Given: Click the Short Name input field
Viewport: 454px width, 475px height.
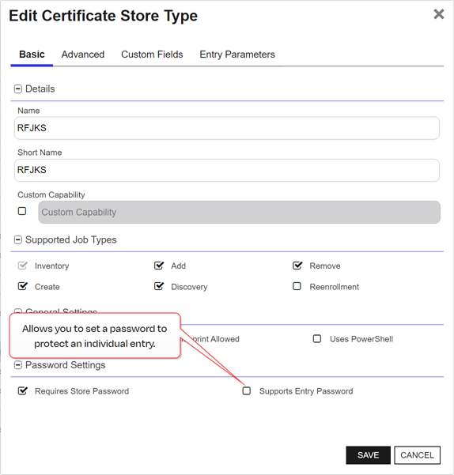Looking at the screenshot, I should pyautogui.click(x=227, y=170).
